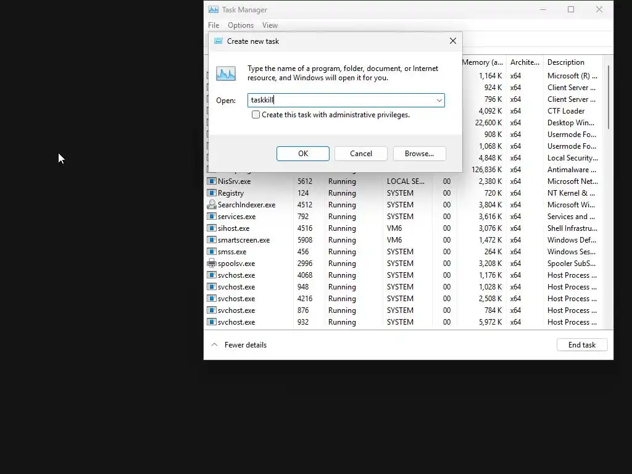Select the spoolsv.exe process name

236,264
